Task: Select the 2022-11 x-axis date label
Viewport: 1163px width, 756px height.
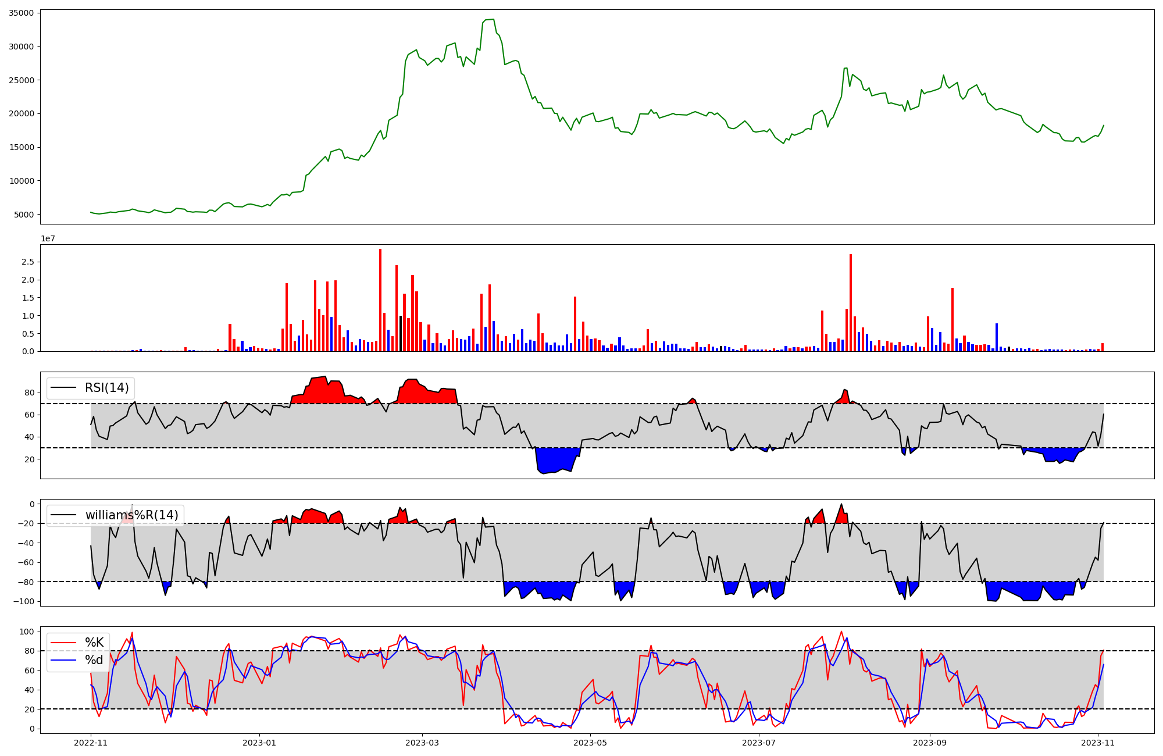Action: point(91,743)
